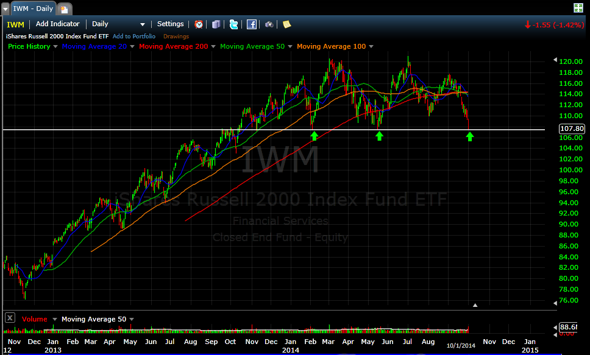Open the yellow sticky note icon
Image resolution: width=590 pixels, height=355 pixels.
click(x=286, y=24)
